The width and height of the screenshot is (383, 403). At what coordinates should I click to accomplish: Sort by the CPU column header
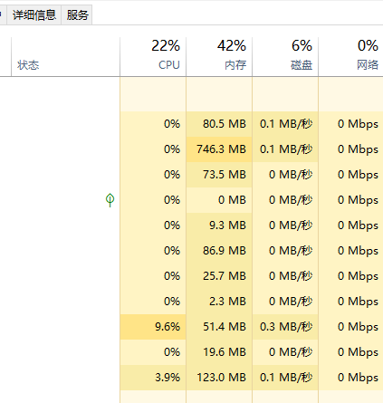click(153, 56)
